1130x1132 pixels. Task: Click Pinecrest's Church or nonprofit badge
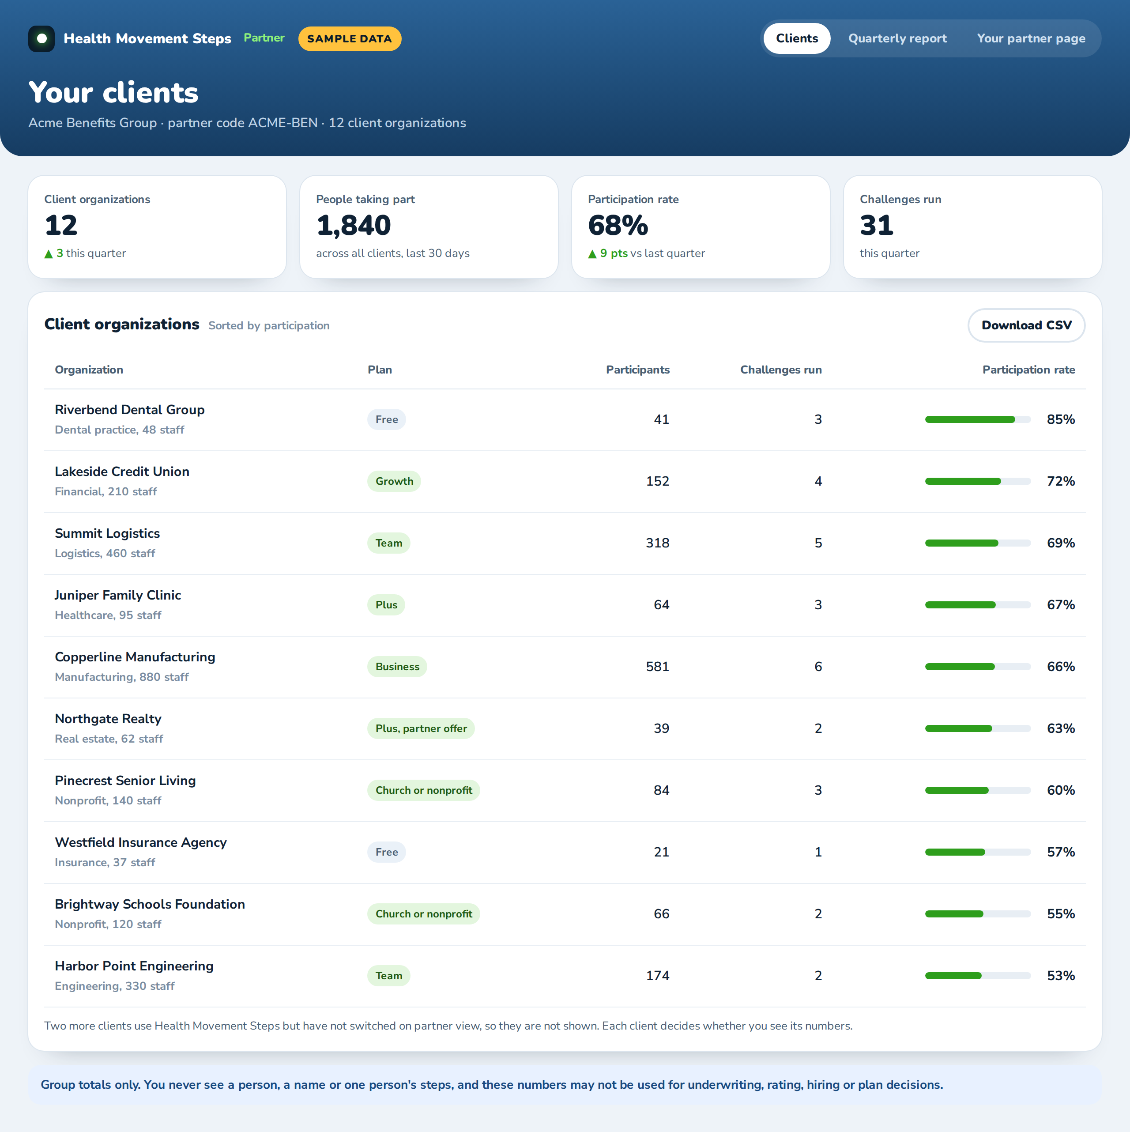pyautogui.click(x=424, y=790)
